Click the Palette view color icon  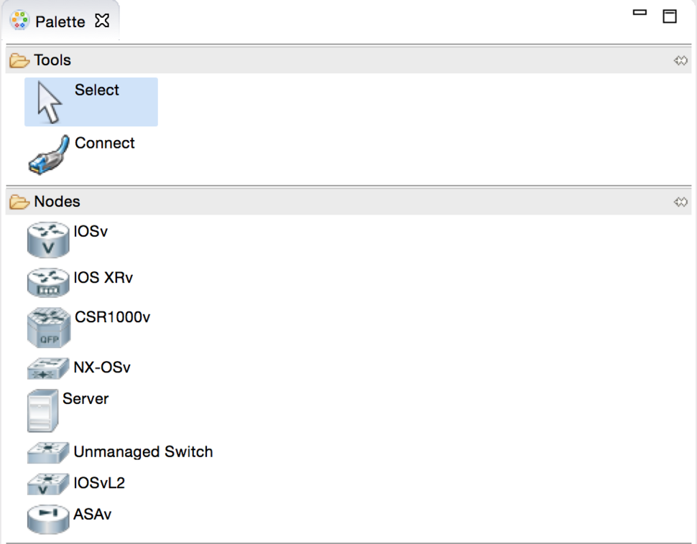[x=19, y=21]
